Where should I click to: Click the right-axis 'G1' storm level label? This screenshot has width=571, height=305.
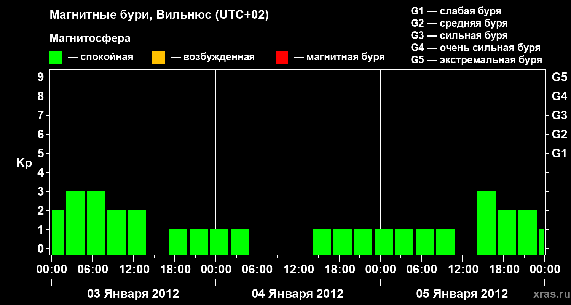tap(560, 153)
